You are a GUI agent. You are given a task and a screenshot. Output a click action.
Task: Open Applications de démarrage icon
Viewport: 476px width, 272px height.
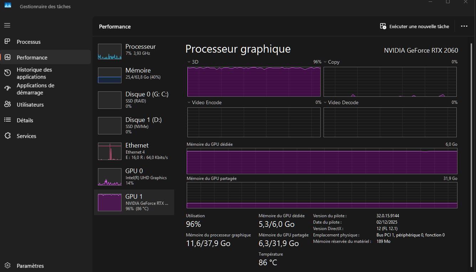point(7,89)
